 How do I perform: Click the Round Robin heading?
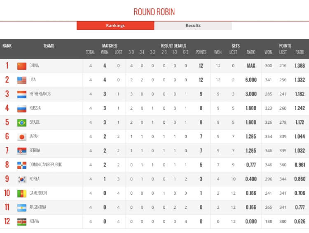click(154, 12)
